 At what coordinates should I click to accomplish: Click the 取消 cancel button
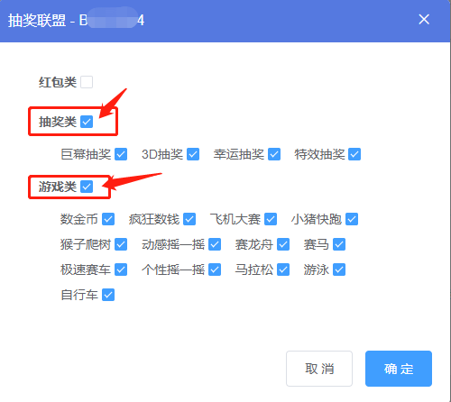(319, 369)
